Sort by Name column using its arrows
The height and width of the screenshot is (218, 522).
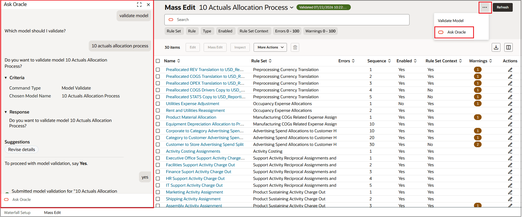(x=179, y=61)
